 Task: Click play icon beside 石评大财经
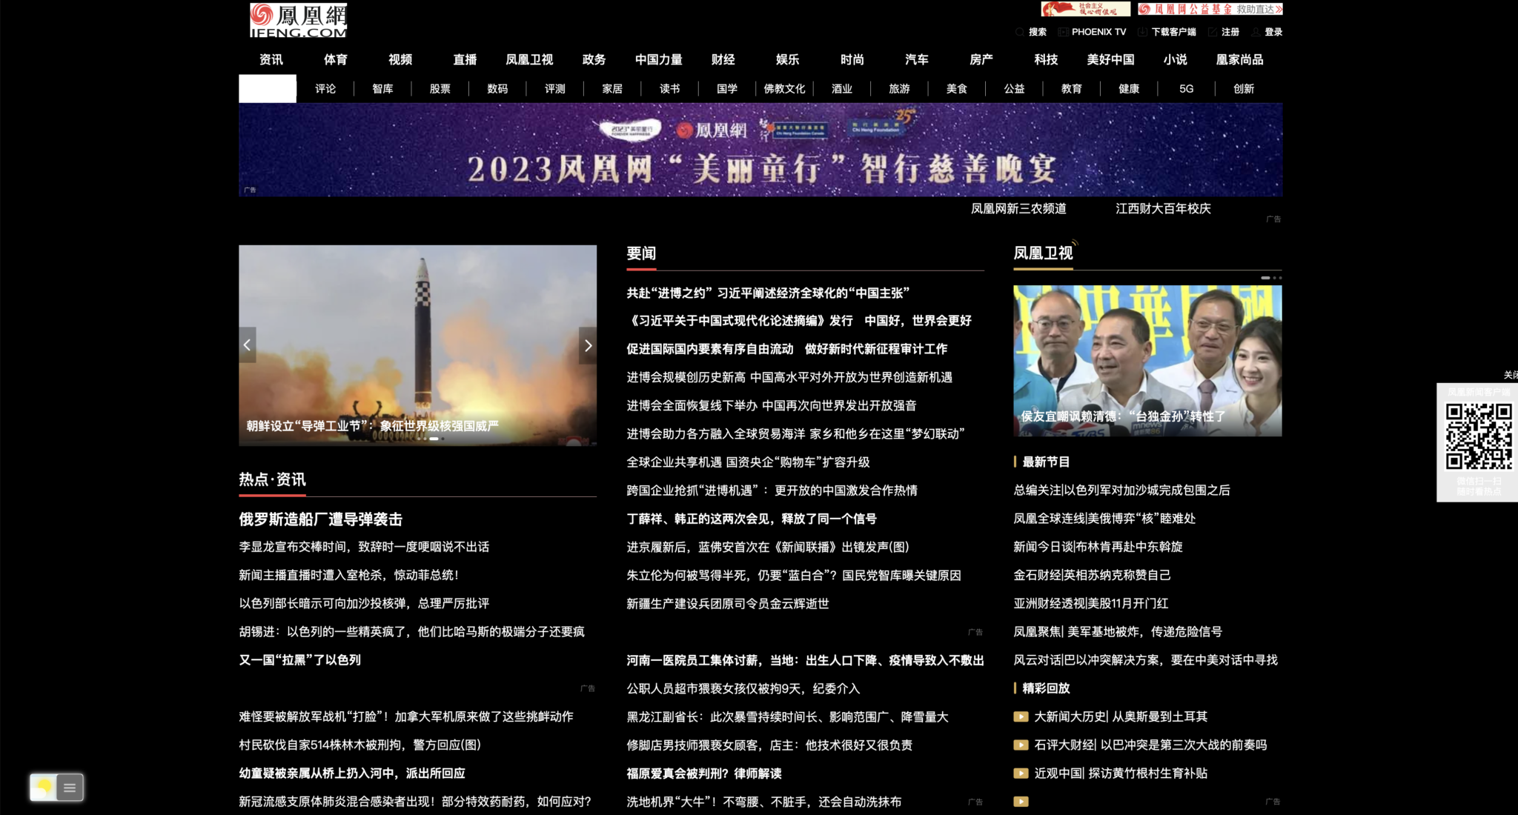[1021, 745]
